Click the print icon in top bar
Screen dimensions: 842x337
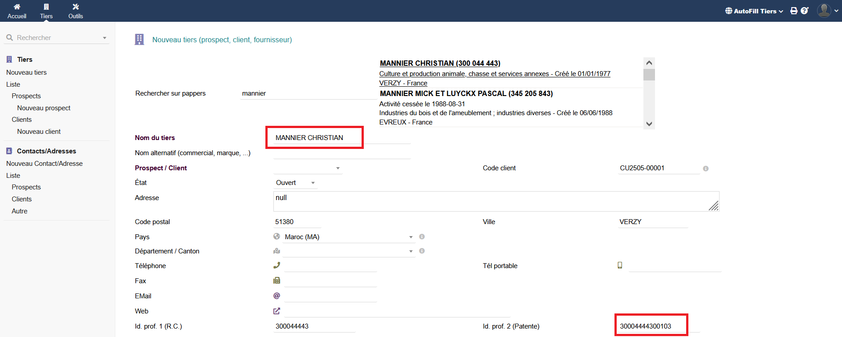click(x=794, y=11)
